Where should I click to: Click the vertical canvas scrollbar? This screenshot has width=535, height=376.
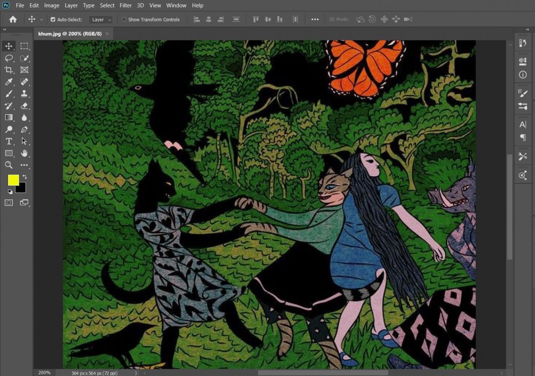(x=510, y=207)
